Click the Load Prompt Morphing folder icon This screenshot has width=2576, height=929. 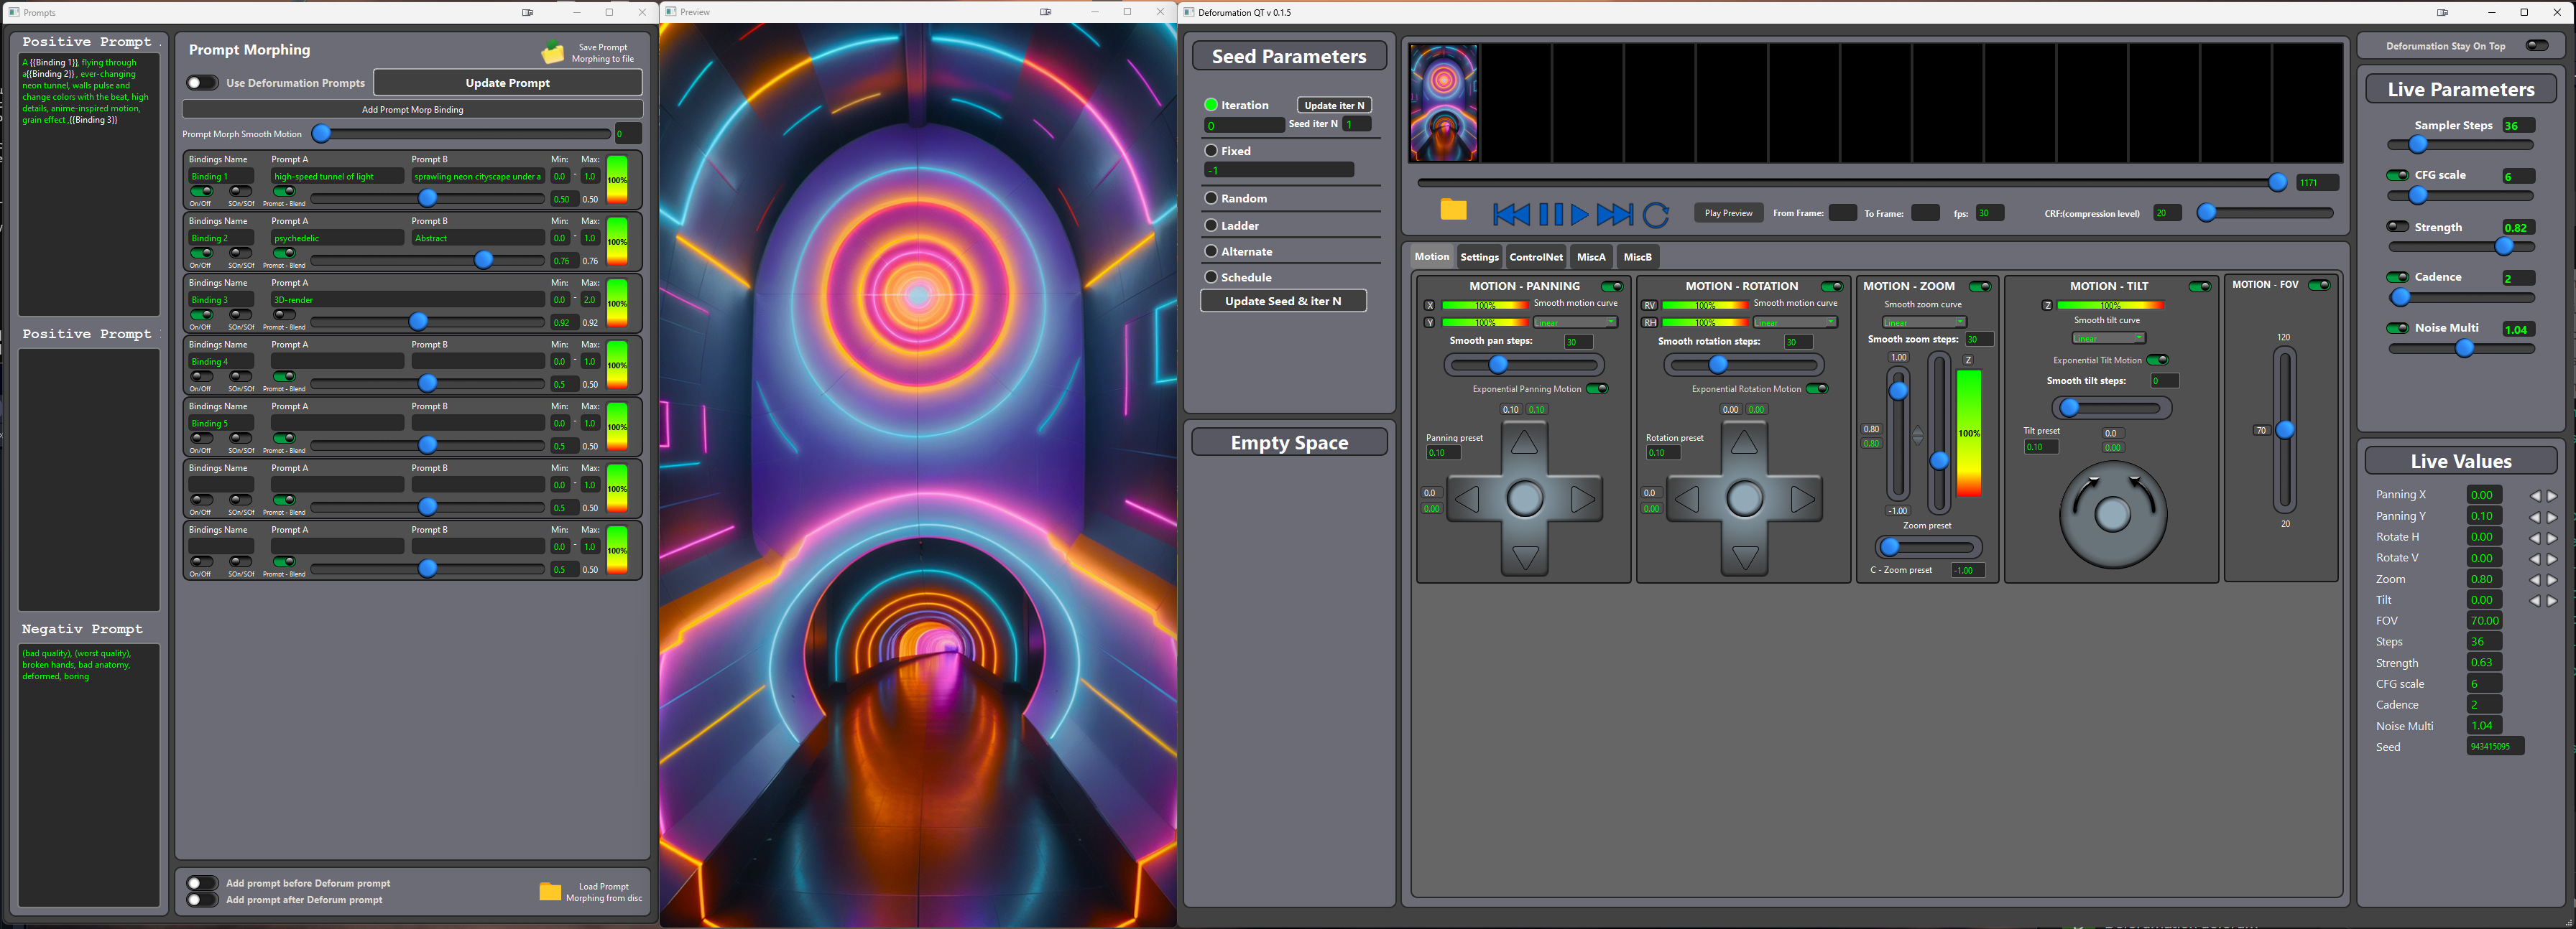pos(550,891)
